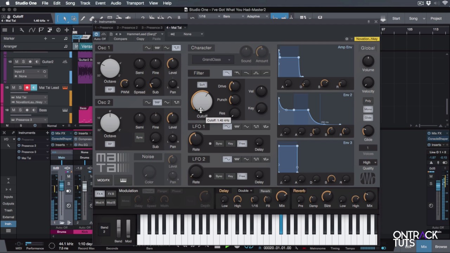Enable Sync on LFO 1
The image size is (450, 253).
pyautogui.click(x=219, y=143)
